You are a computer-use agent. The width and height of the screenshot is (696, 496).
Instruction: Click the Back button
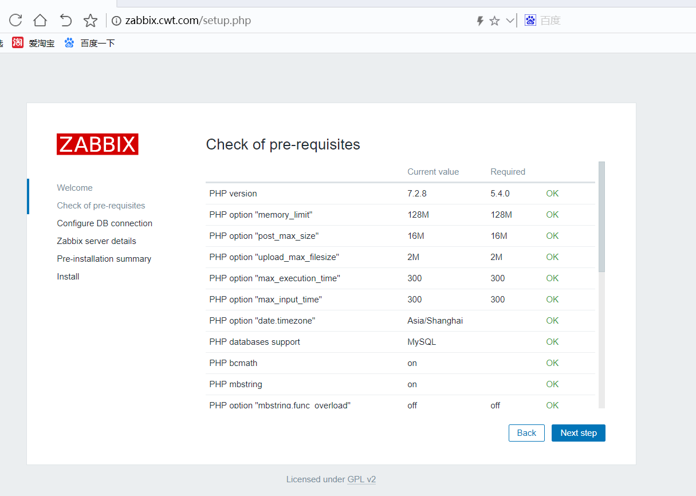[x=526, y=433]
